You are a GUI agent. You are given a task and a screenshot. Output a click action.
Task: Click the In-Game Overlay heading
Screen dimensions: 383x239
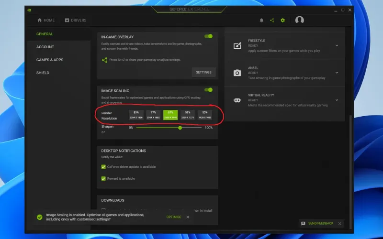pos(117,37)
